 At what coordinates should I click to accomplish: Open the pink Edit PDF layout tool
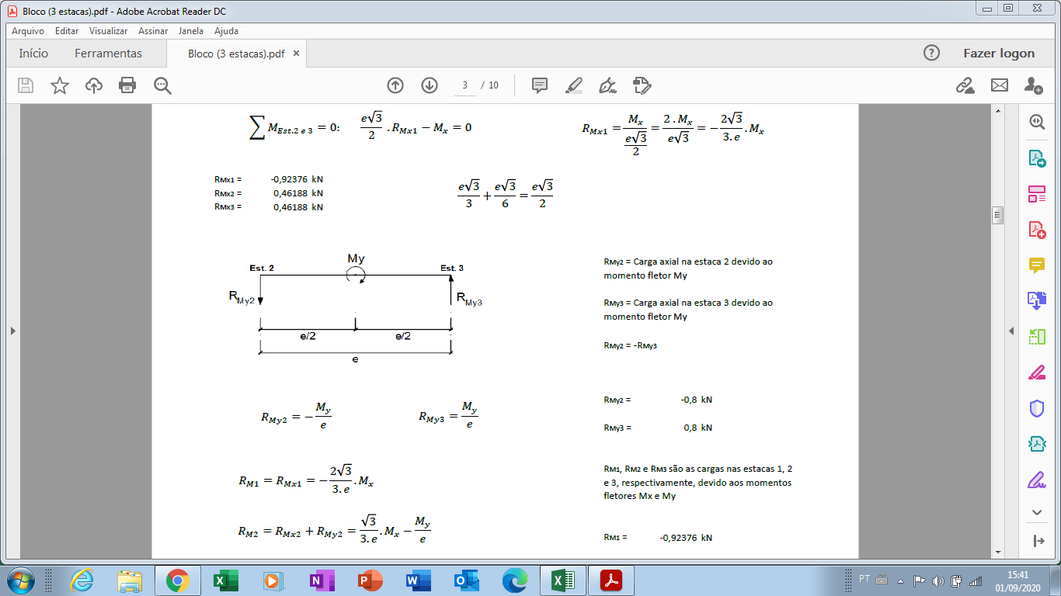coord(1037,194)
